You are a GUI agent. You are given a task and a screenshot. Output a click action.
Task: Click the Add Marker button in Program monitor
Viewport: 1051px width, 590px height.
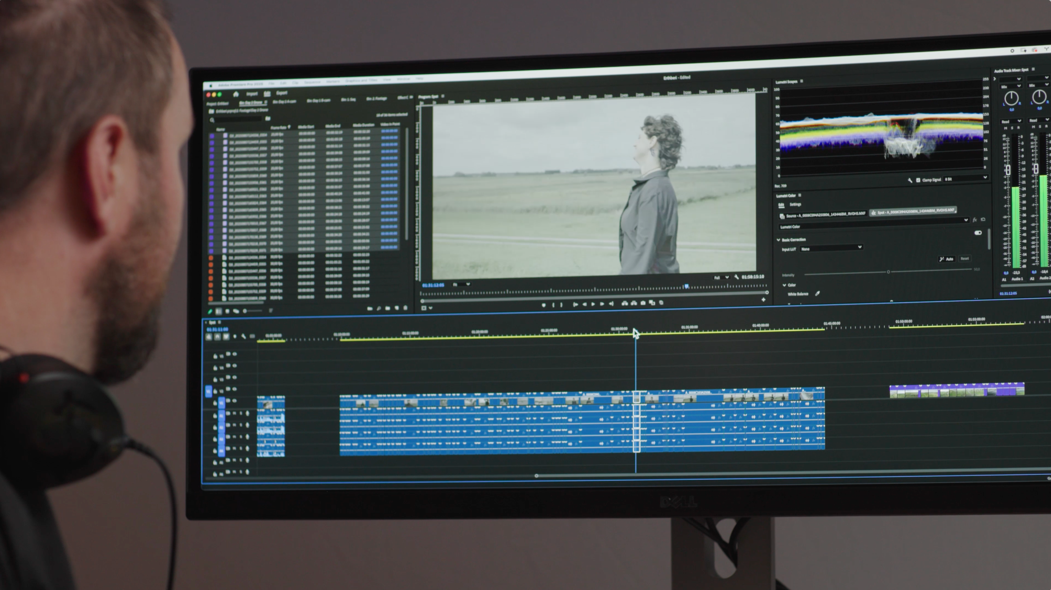(x=544, y=305)
